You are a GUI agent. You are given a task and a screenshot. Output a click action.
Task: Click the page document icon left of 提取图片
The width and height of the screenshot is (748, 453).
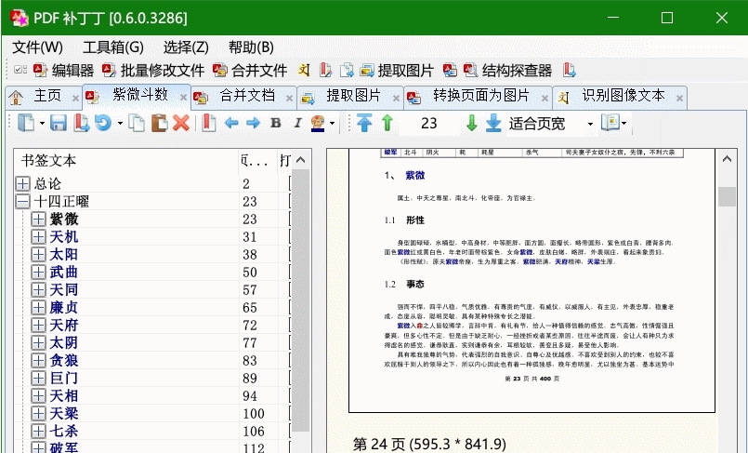click(347, 70)
